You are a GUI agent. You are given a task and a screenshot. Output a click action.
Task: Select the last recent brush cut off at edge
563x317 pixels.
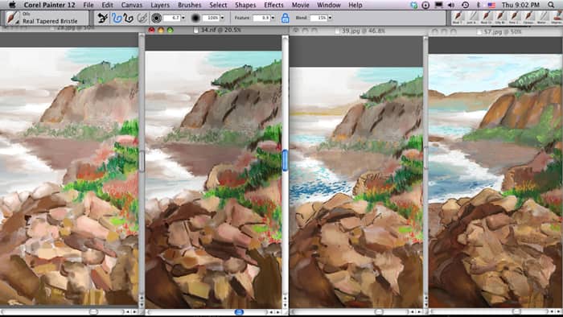click(x=557, y=17)
